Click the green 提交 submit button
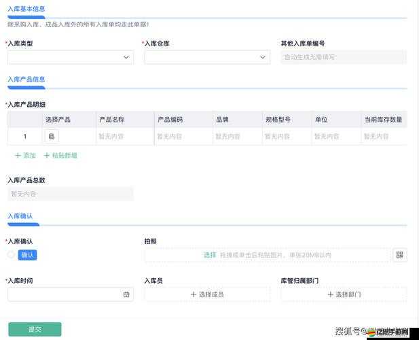Image resolution: width=419 pixels, height=340 pixels. tap(35, 329)
